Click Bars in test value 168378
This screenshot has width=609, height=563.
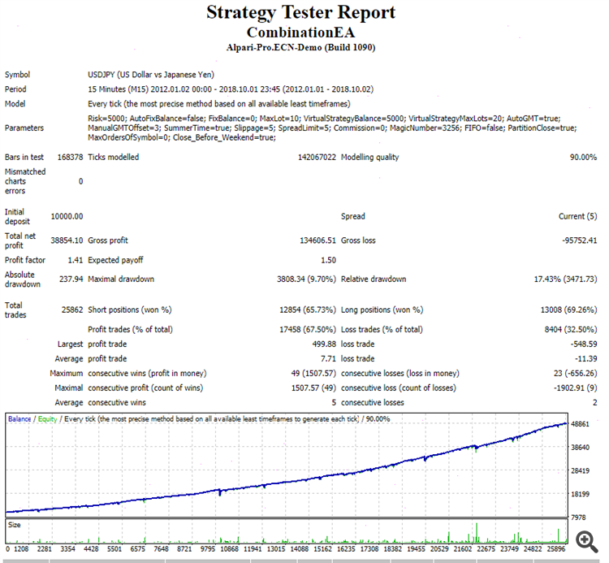70,157
